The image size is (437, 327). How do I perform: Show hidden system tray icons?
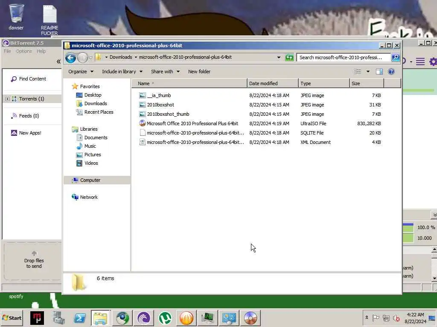pos(367,318)
